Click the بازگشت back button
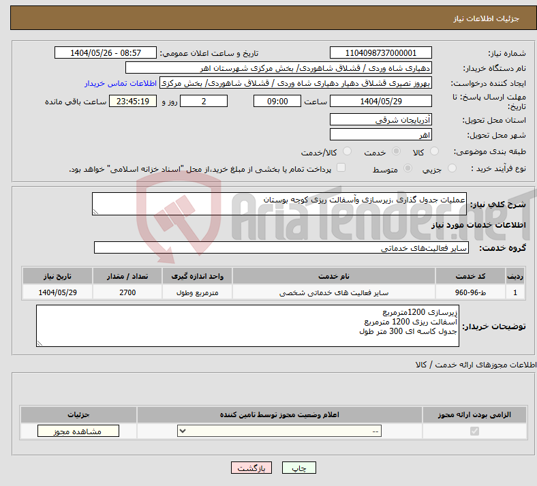Screen dimensions: 537x486 coord(251,468)
